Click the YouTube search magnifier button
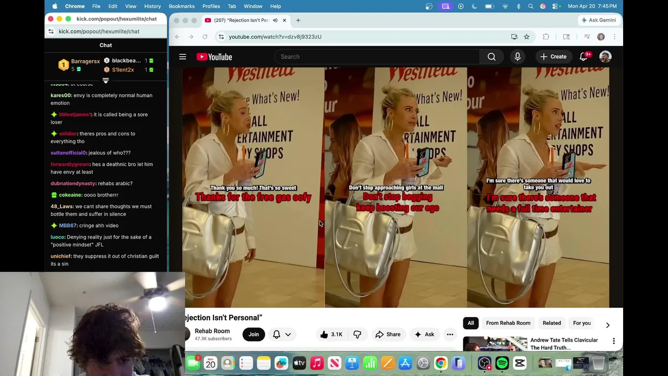This screenshot has height=376, width=668. 492,57
